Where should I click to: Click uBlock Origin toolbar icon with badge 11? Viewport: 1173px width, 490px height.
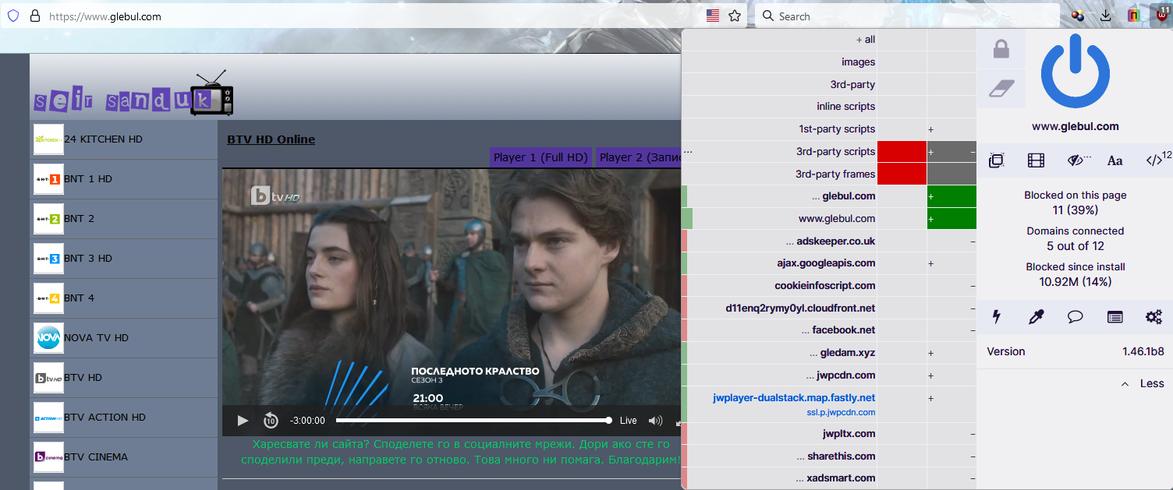pyautogui.click(x=1161, y=15)
